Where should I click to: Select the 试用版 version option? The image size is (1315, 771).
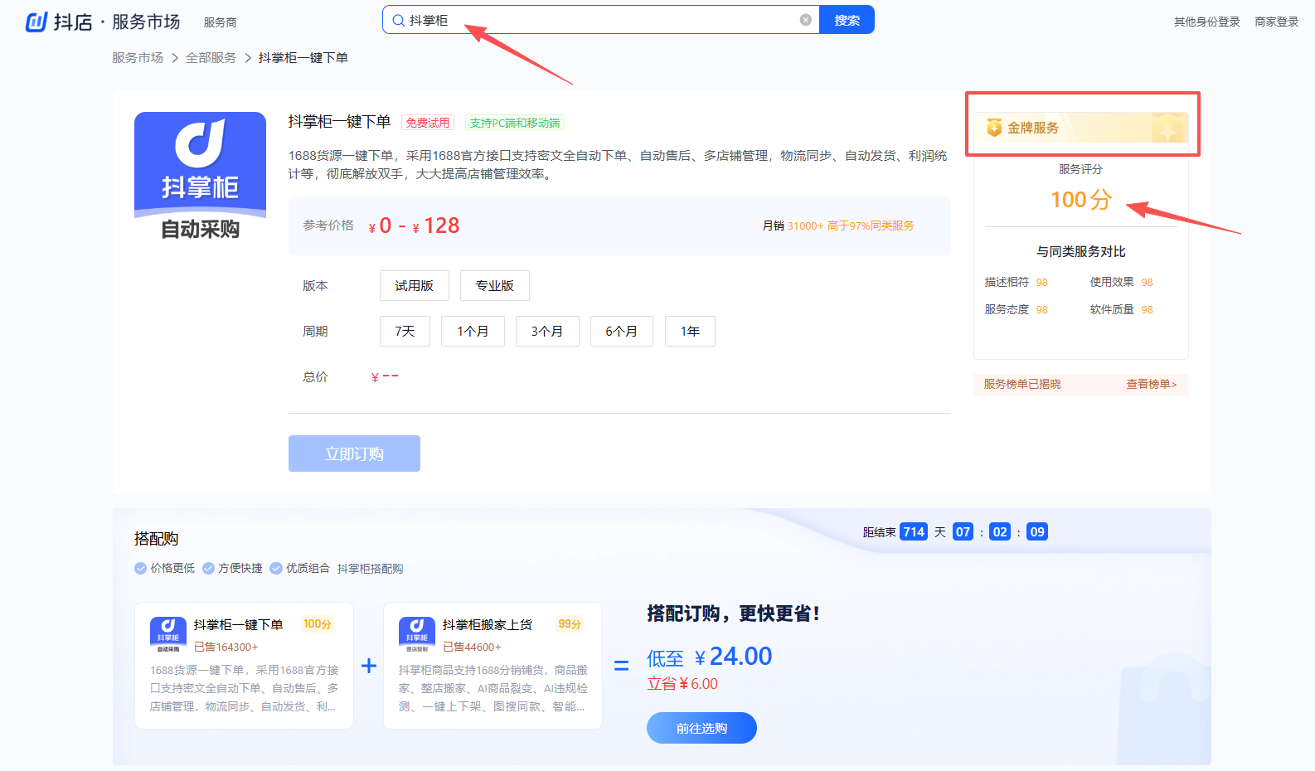[415, 285]
